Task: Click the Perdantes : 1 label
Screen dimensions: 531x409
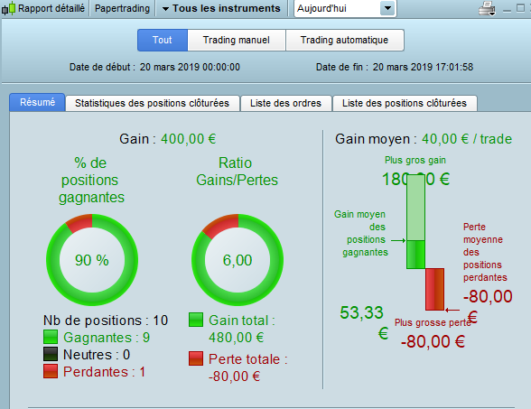Action: pos(105,372)
